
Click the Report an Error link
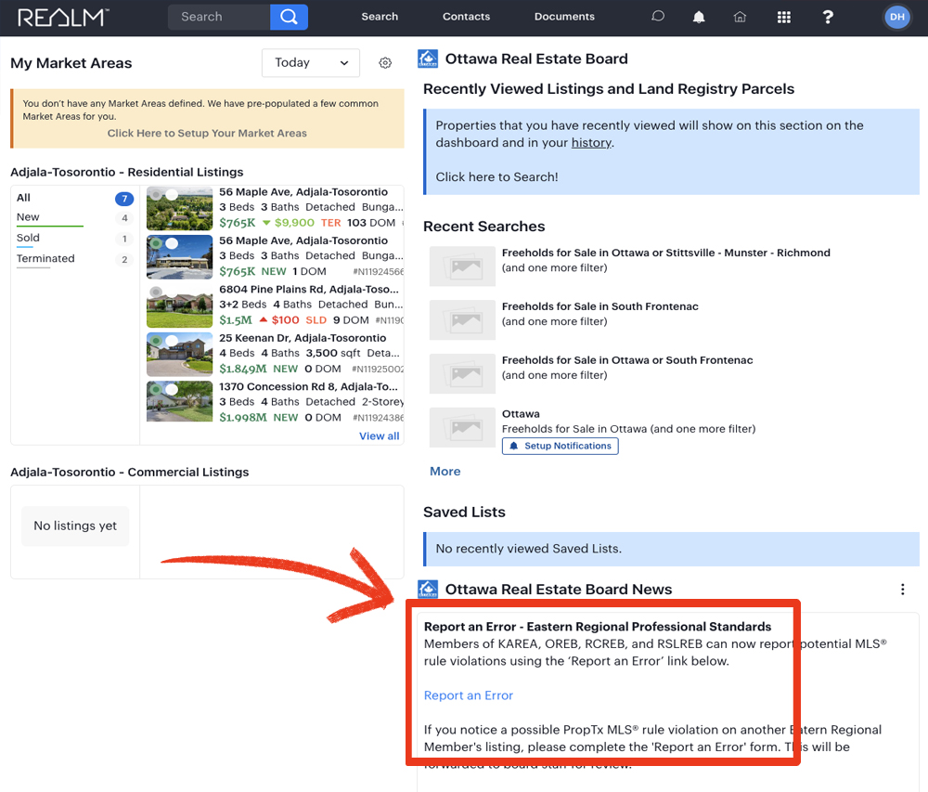coord(469,695)
